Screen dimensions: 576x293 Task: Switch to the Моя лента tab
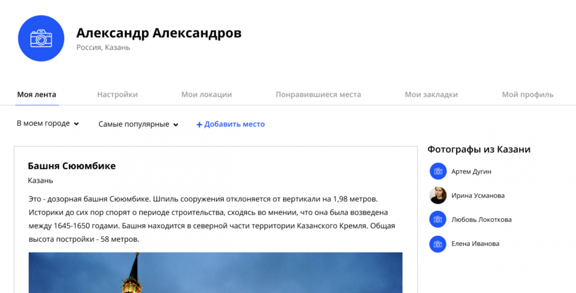pyautogui.click(x=36, y=94)
